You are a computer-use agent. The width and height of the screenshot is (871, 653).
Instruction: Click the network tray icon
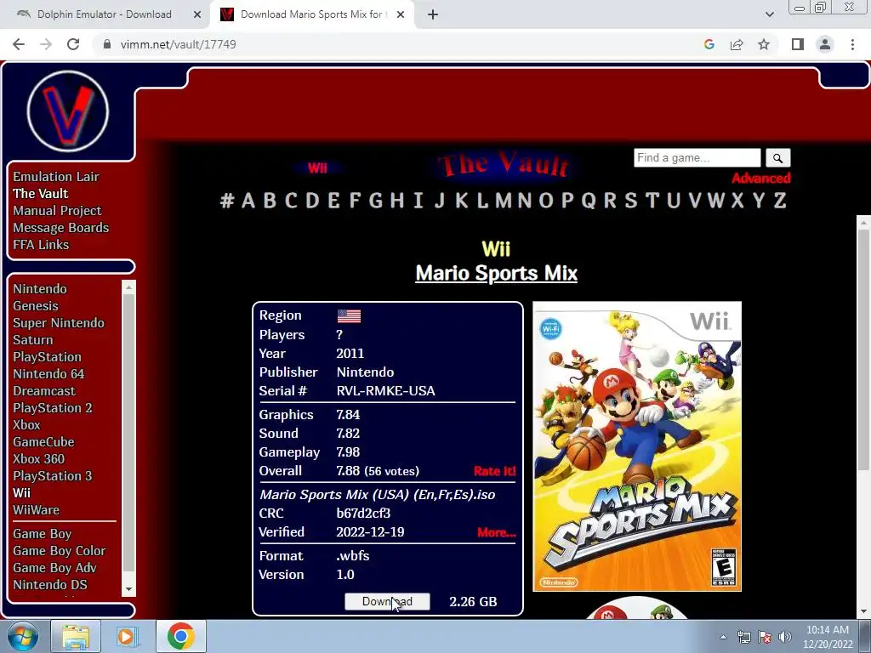click(743, 637)
